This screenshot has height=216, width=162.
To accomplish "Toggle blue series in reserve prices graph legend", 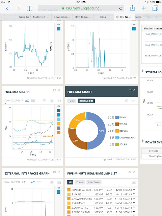I will coord(134,29).
